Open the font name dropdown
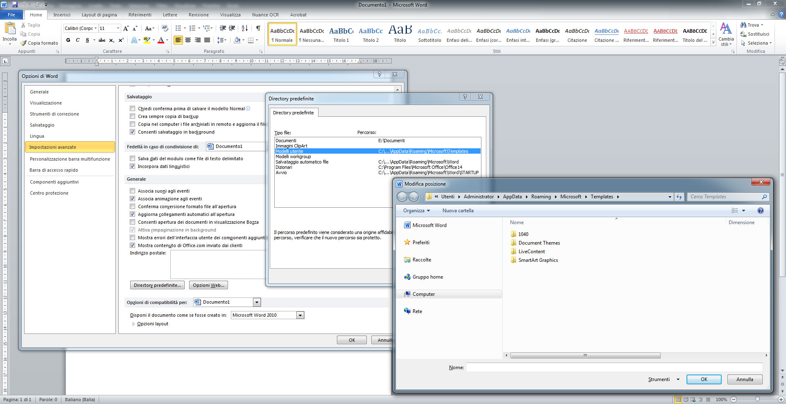 pyautogui.click(x=95, y=28)
